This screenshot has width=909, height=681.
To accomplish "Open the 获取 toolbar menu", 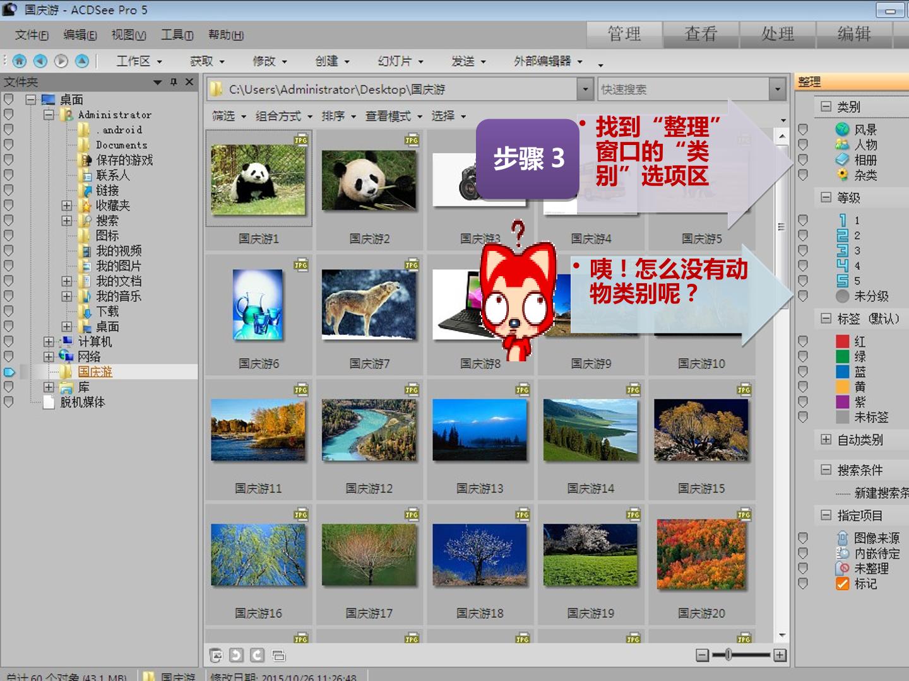I will (207, 61).
